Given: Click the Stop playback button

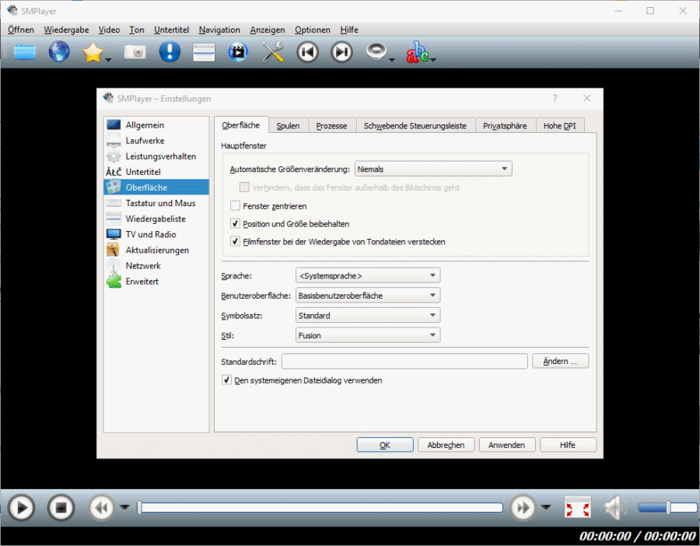Looking at the screenshot, I should click(x=61, y=508).
